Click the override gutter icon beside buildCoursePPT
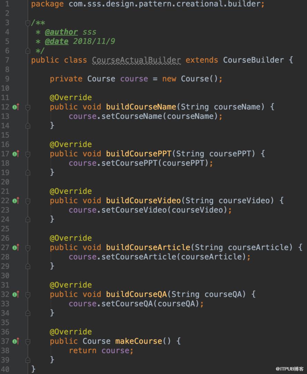This screenshot has height=374, width=307. [16, 154]
